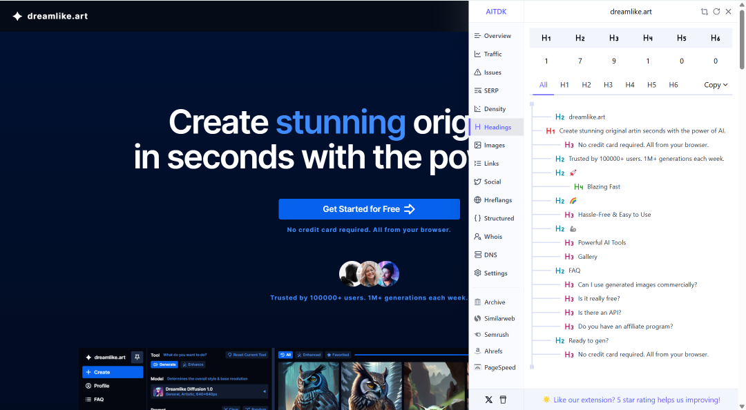The image size is (746, 410).
Task: Open the Copy dropdown
Action: (716, 85)
